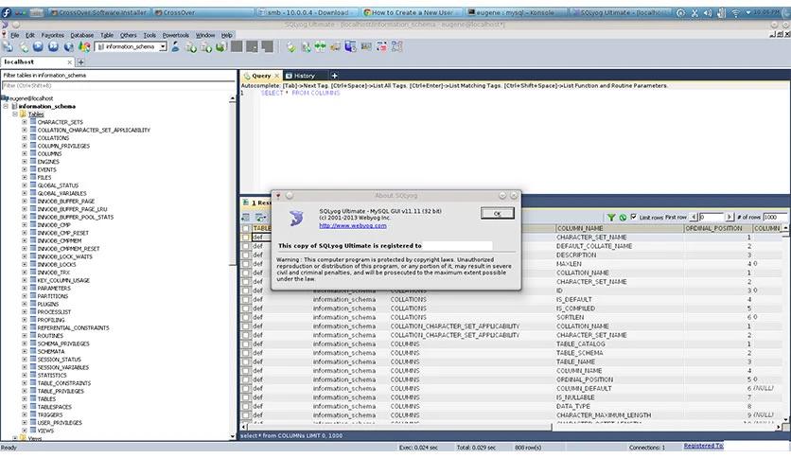791x458 pixels.
Task: Click the red-blue schema designer icon
Action: click(x=382, y=47)
